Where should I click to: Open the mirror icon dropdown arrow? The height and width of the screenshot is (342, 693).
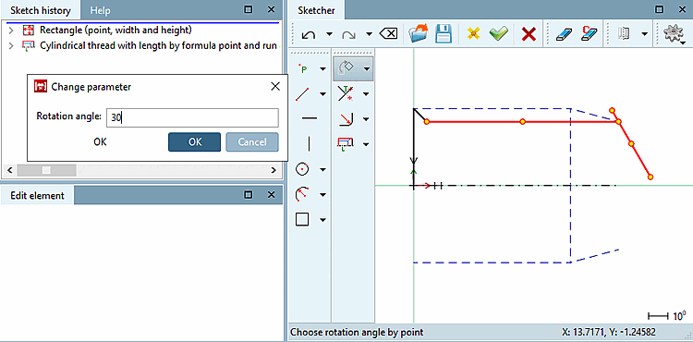pos(644,34)
